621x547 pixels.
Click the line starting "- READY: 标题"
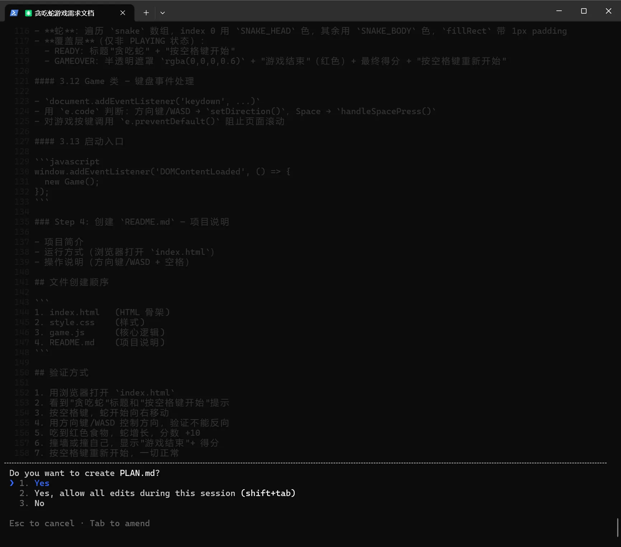(140, 51)
